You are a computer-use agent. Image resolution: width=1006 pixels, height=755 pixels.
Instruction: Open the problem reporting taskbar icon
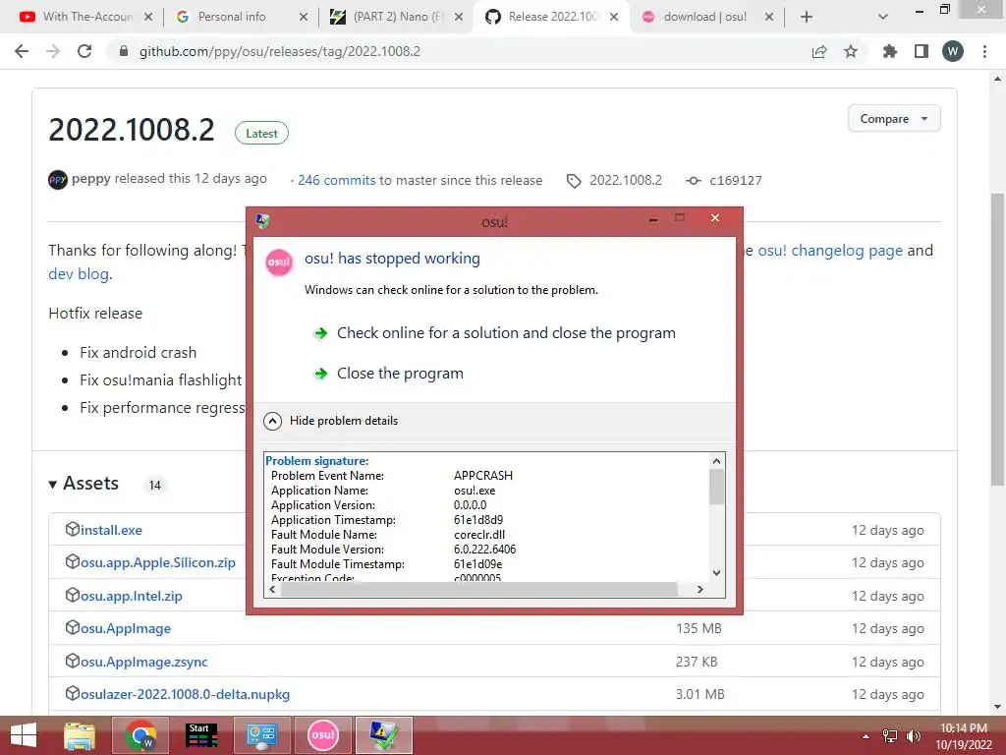(x=384, y=735)
